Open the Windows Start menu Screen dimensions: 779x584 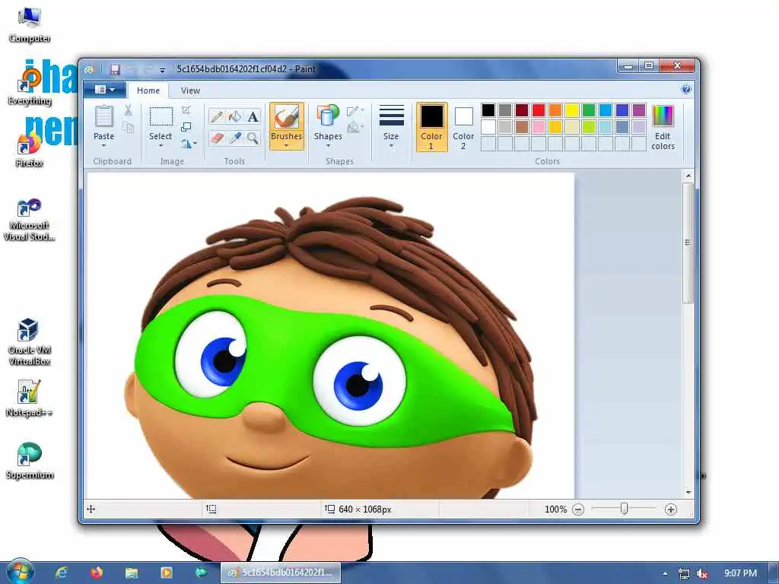click(19, 572)
